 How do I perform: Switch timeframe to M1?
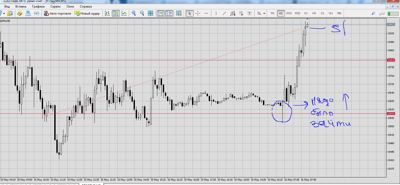coord(273,13)
